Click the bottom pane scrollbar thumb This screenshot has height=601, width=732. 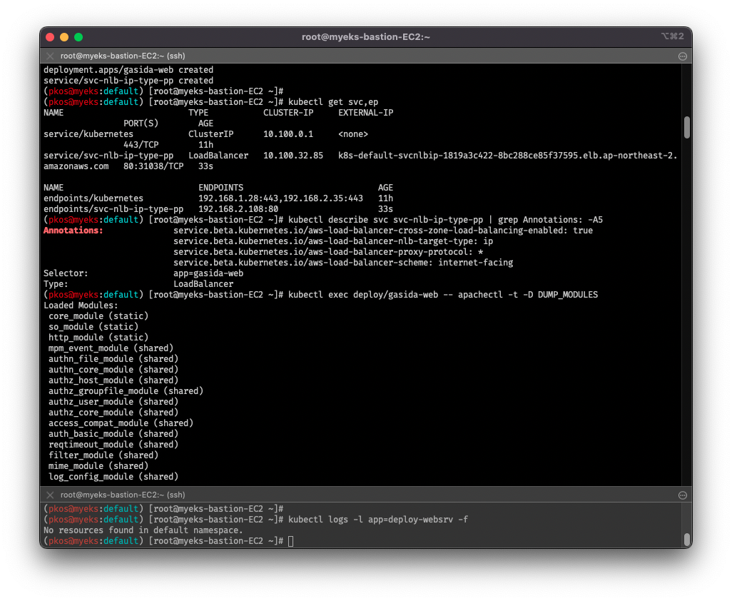coord(687,540)
